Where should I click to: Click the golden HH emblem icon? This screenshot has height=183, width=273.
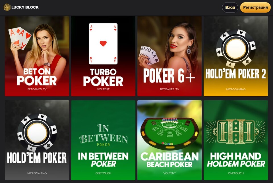coord(236,132)
